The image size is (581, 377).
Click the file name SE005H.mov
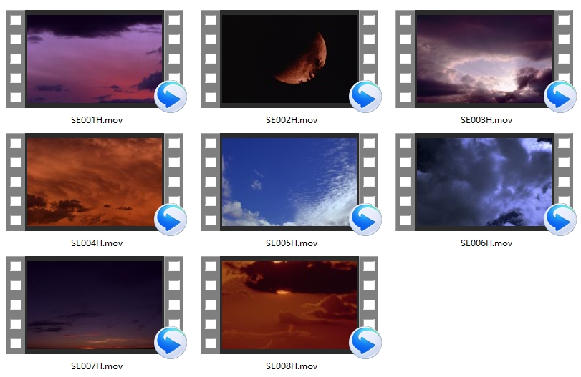click(x=292, y=243)
